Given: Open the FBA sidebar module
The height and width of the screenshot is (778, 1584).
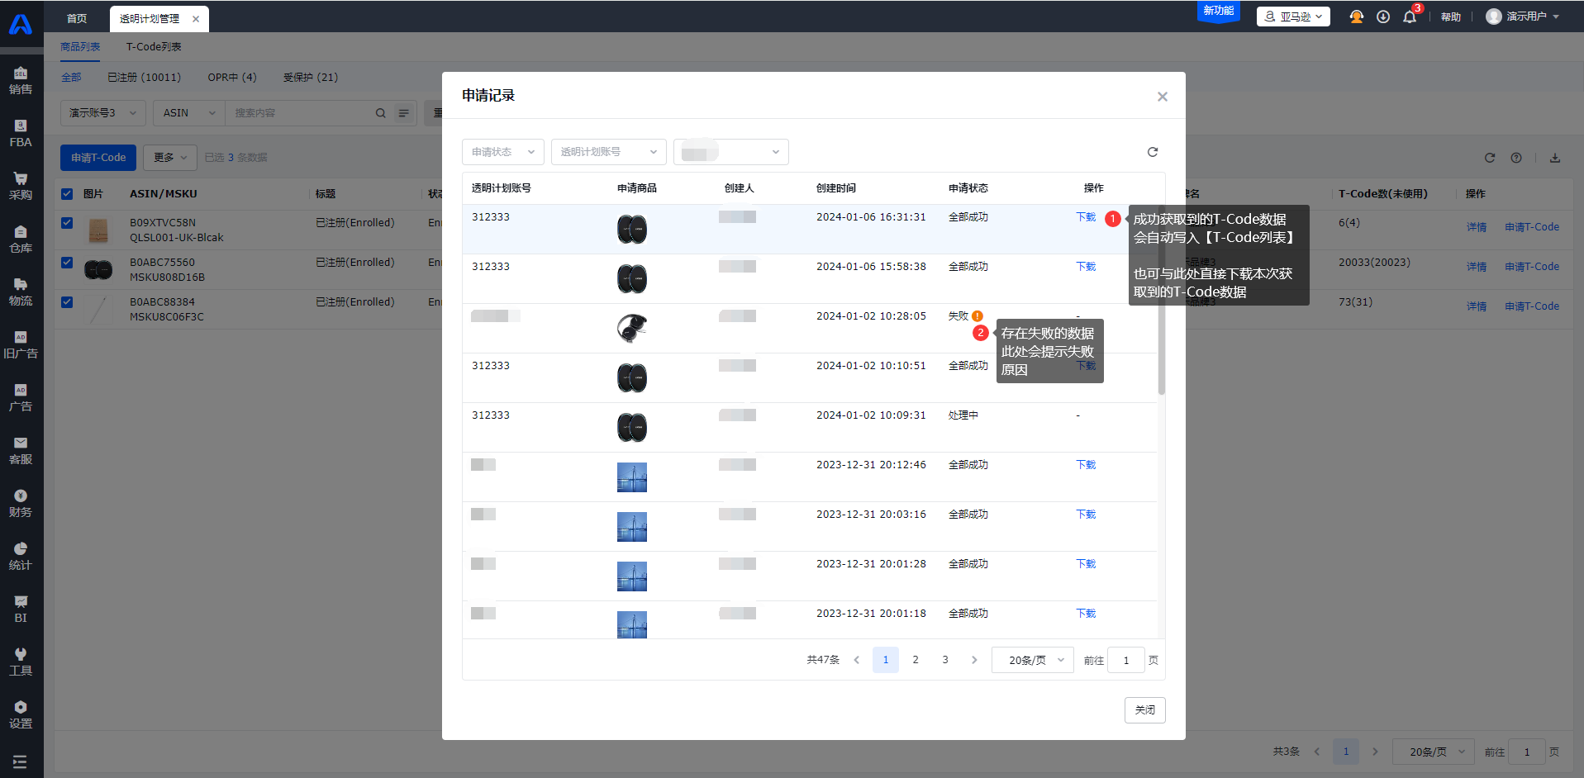Looking at the screenshot, I should tap(21, 134).
